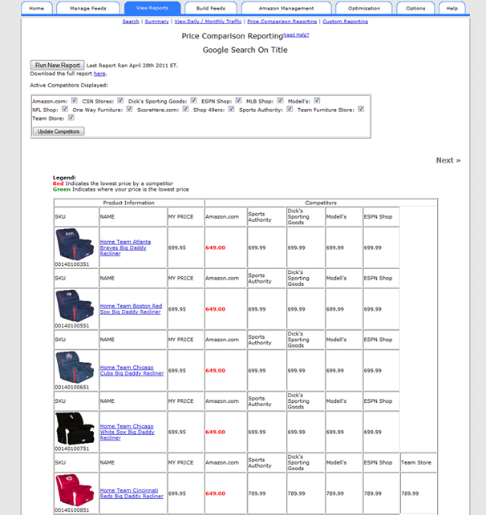Toggle the ScoreHere.com checkbox
Image resolution: width=486 pixels, height=515 pixels.
[186, 109]
